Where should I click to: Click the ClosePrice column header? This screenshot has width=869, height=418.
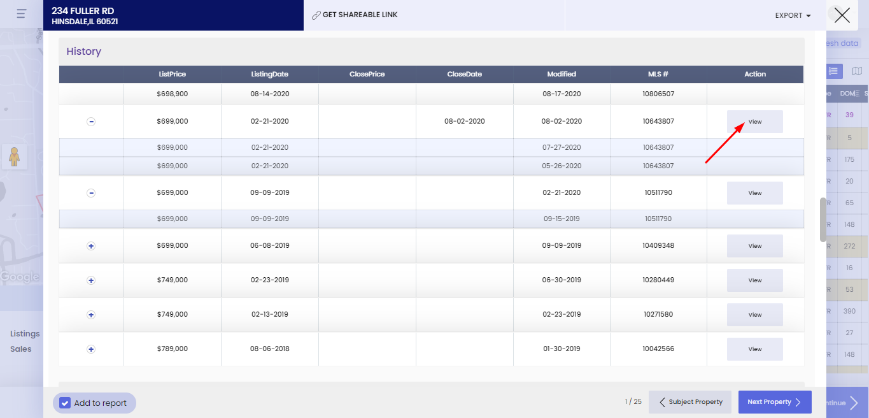367,74
